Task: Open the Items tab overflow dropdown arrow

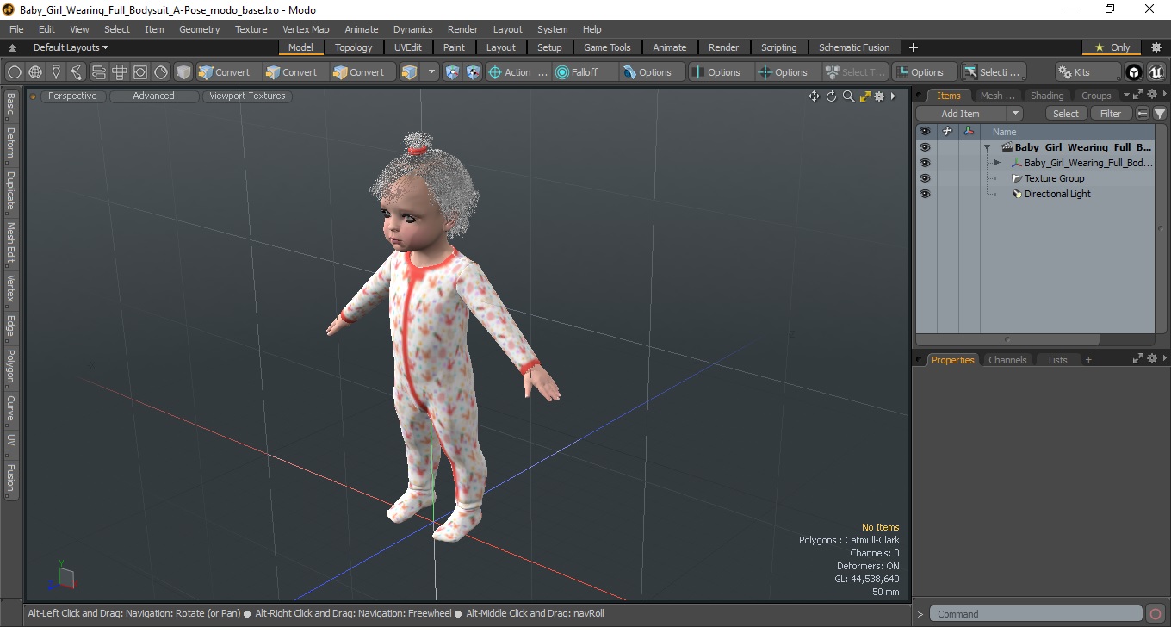Action: (x=1126, y=96)
